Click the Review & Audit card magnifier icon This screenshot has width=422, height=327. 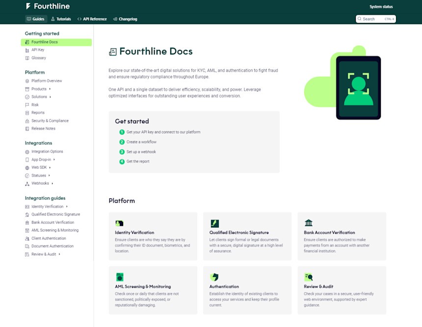[x=309, y=276]
